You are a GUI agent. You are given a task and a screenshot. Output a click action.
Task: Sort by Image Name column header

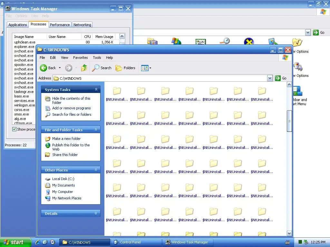[x=29, y=37]
